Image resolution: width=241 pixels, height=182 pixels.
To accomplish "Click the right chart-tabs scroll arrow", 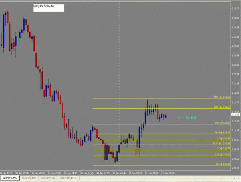I will [x=239, y=178].
